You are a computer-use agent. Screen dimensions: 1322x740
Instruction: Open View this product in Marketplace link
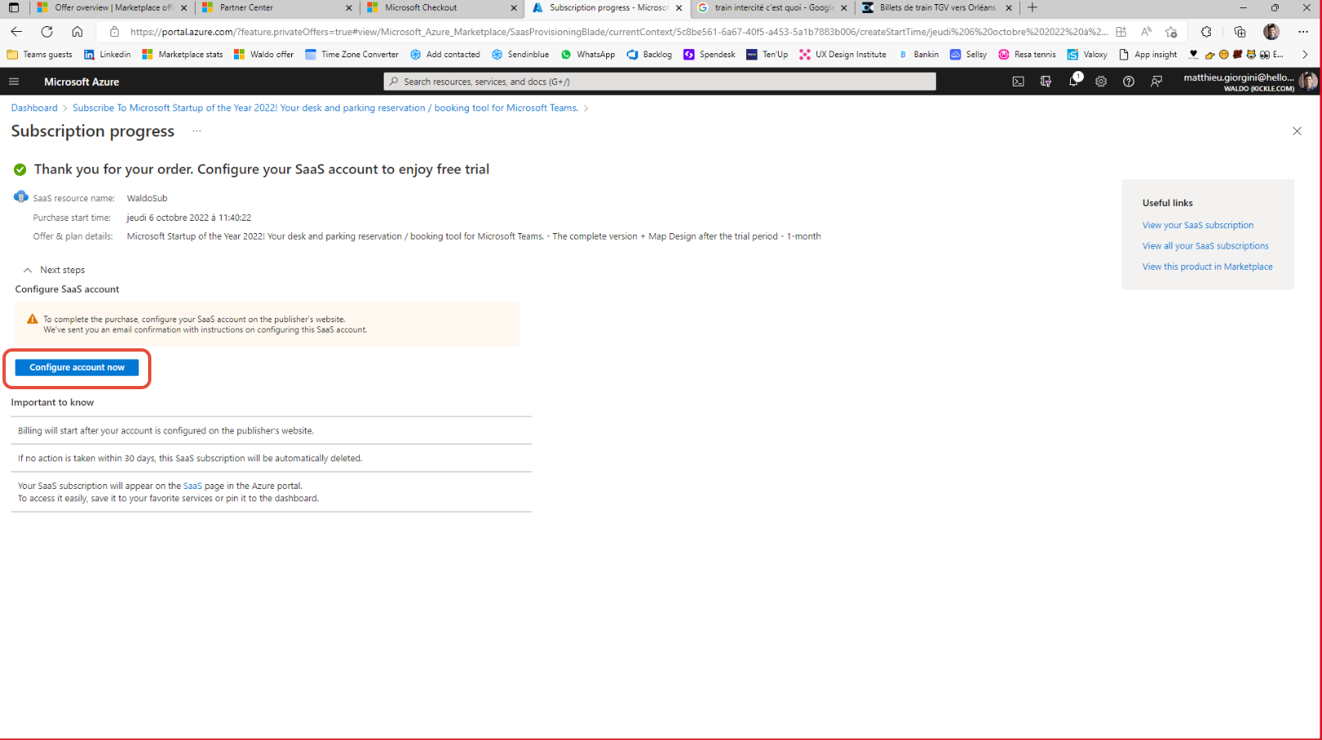[1207, 267]
